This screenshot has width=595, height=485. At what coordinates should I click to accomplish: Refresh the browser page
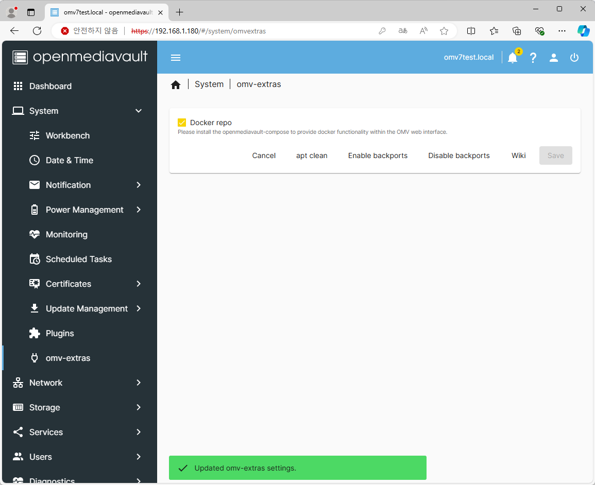click(x=37, y=31)
